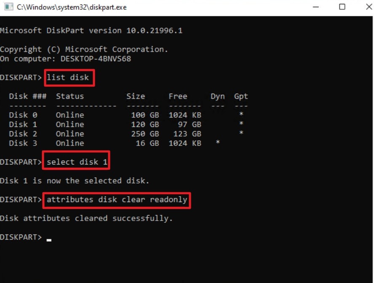This screenshot has width=374, height=283.
Task: Click the Disk 3 row showing 16 GB
Action: coord(105,143)
